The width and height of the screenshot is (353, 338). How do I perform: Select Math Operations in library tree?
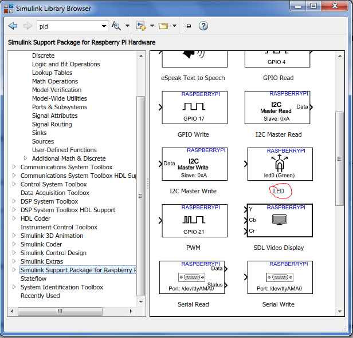pyautogui.click(x=55, y=81)
